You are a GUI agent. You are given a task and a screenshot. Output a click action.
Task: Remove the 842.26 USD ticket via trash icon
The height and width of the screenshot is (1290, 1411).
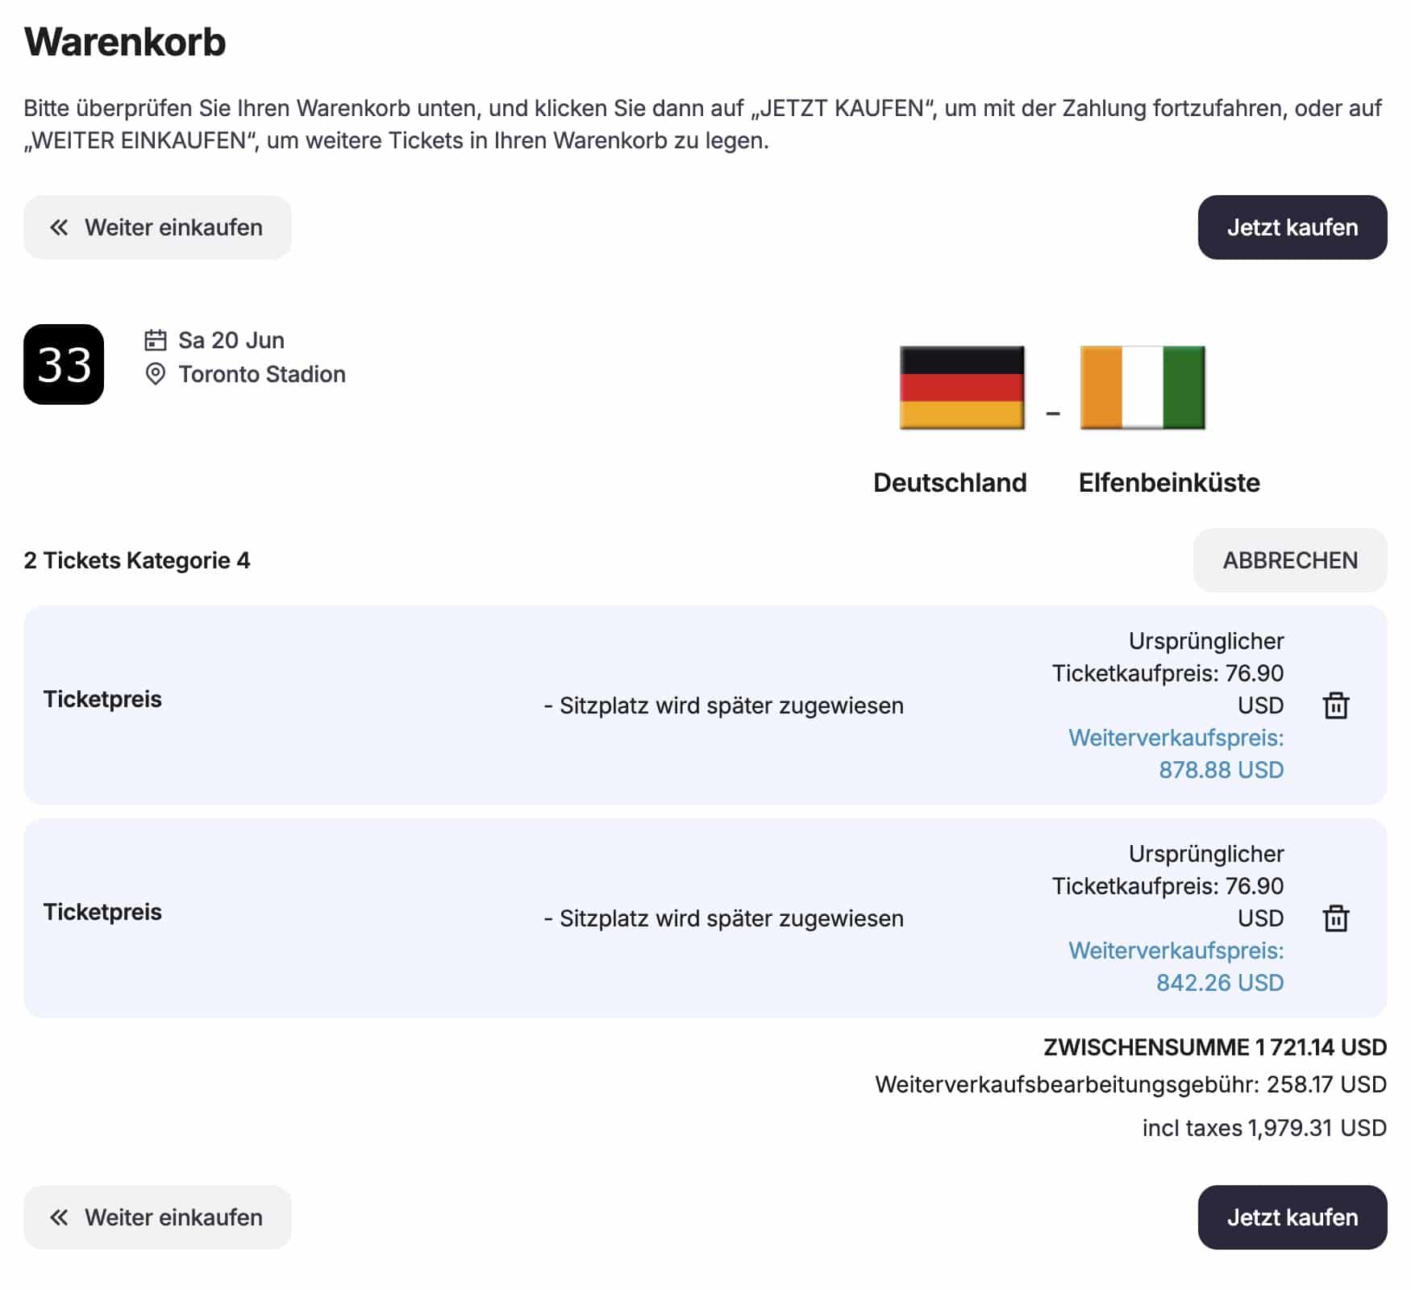[x=1335, y=918]
